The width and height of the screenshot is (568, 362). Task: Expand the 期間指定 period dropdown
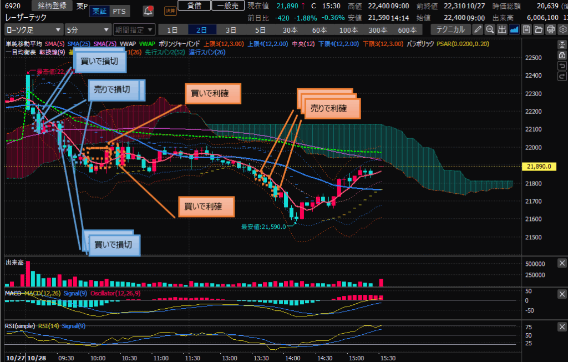(x=132, y=29)
